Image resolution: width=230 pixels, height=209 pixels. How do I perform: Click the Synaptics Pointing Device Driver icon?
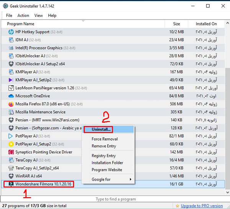click(x=11, y=152)
